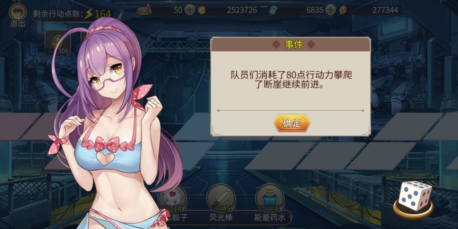
Task: Tap the 退出 back arrow icon
Action: click(x=18, y=12)
